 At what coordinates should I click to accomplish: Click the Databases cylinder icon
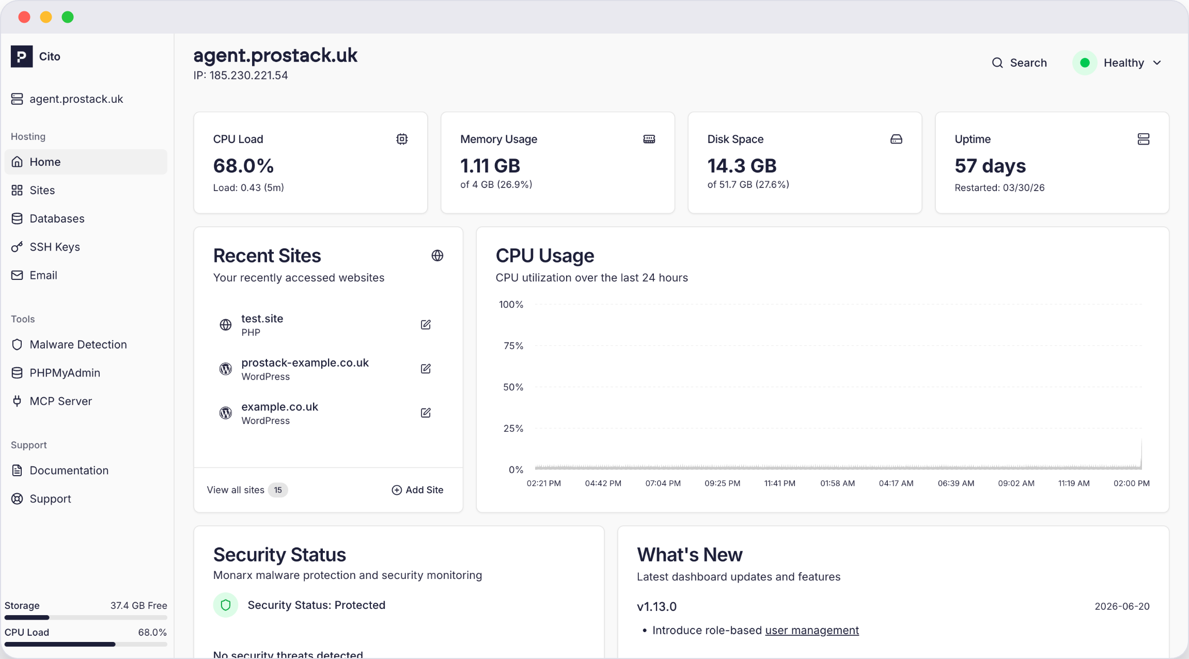(17, 218)
